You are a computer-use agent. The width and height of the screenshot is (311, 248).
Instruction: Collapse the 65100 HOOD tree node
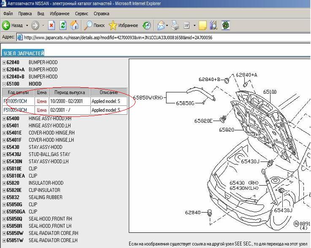4,84
